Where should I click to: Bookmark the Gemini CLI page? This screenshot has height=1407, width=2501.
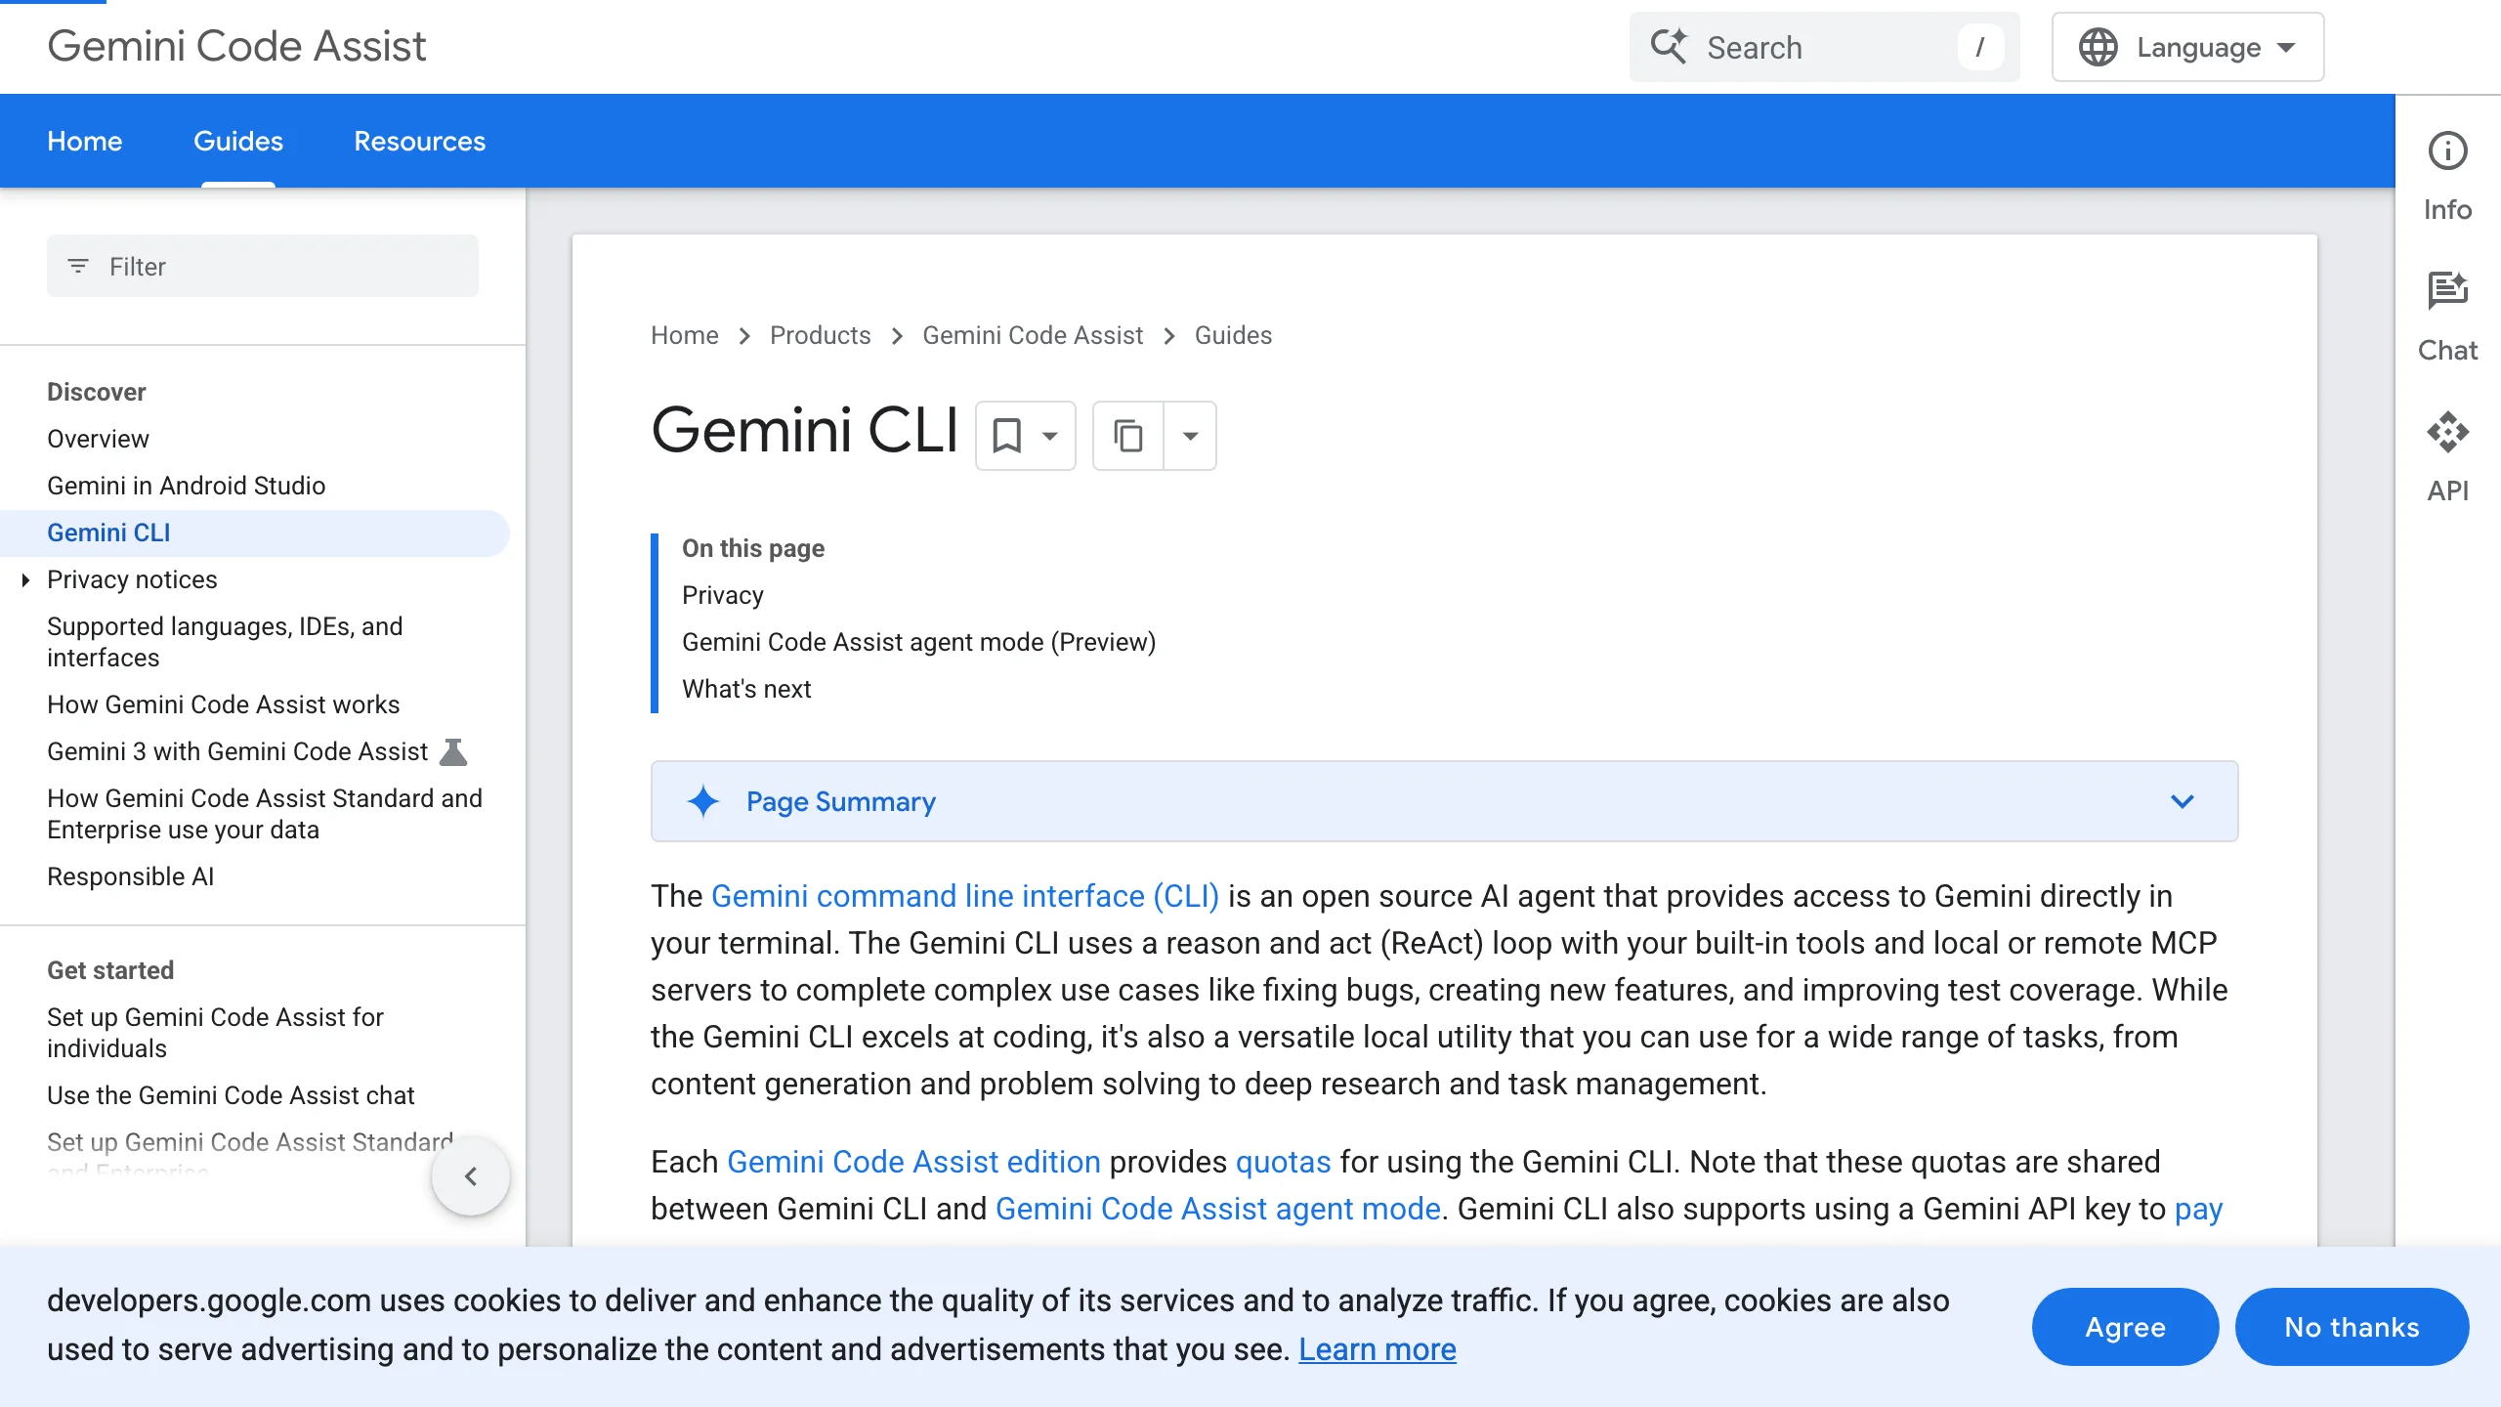point(1007,436)
